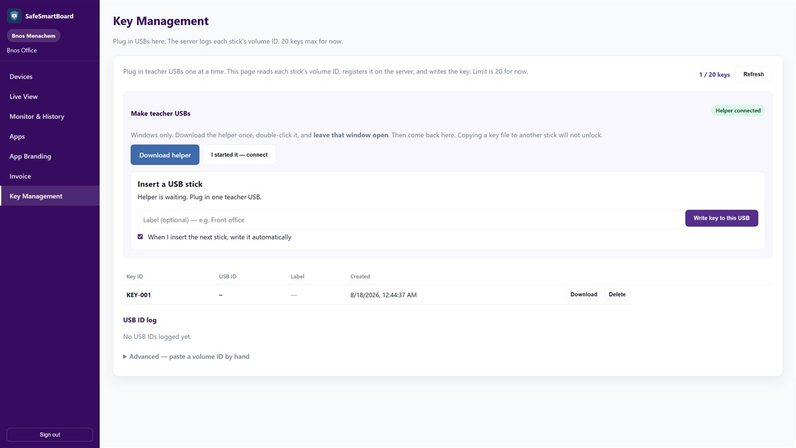Click the Key ID column header
796x448 pixels.
[135, 276]
